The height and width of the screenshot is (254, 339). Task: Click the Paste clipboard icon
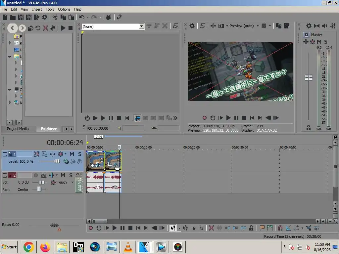(71, 17)
